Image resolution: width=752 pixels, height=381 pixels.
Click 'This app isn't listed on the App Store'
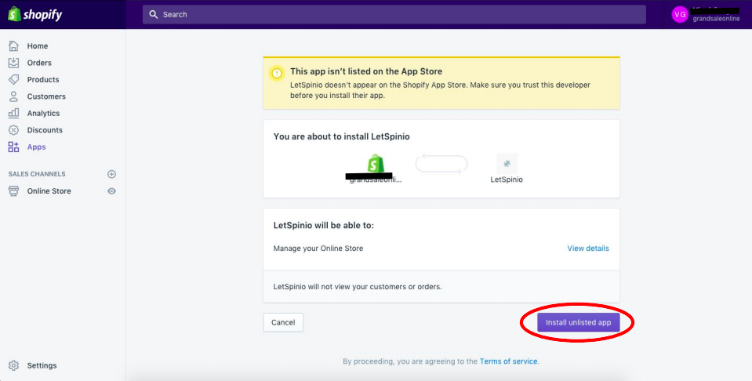click(x=366, y=71)
